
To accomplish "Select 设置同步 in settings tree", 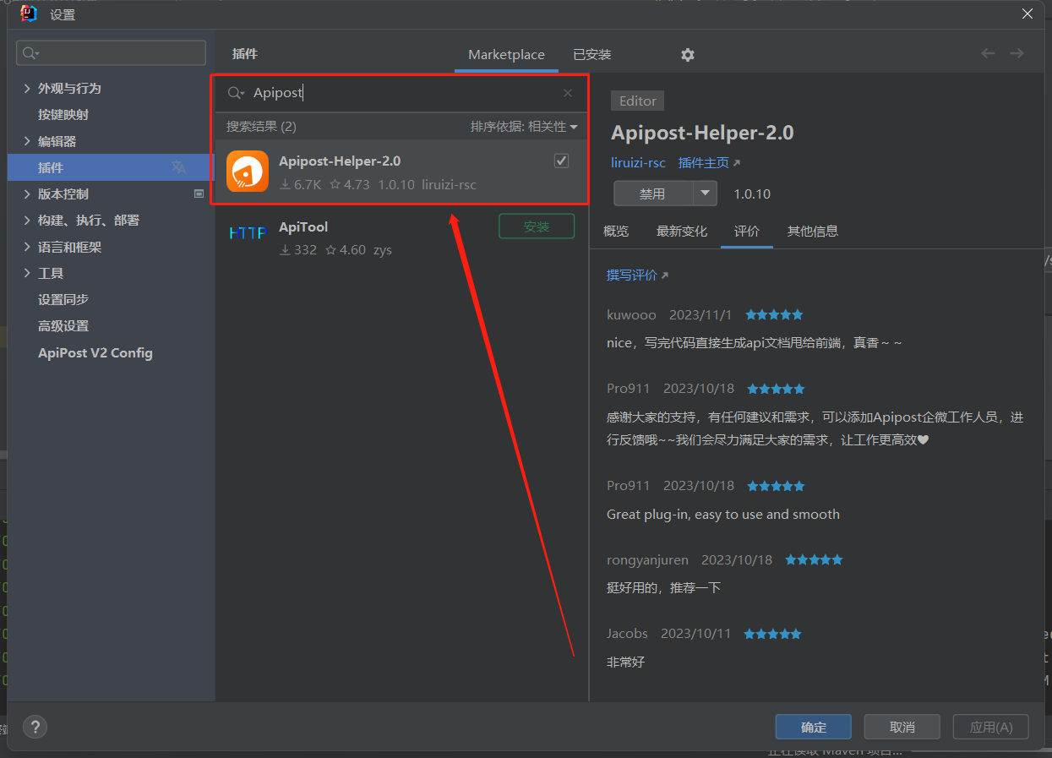I will [63, 299].
